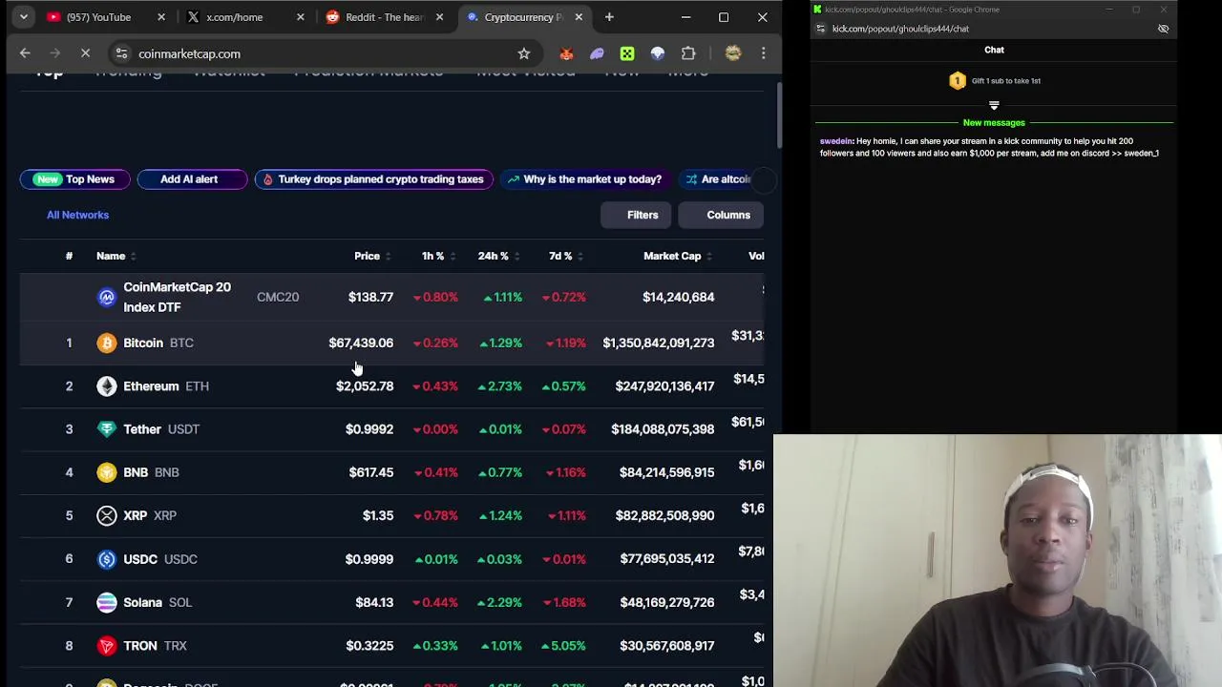Open the green dice extension icon

click(627, 53)
